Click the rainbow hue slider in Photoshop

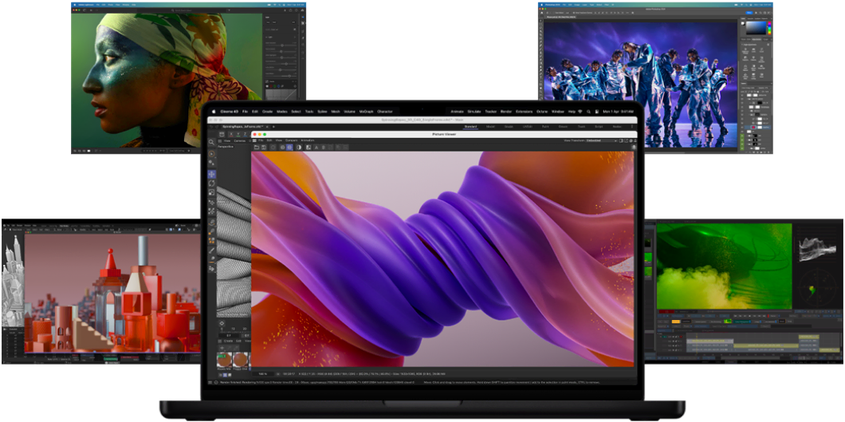coord(769,28)
